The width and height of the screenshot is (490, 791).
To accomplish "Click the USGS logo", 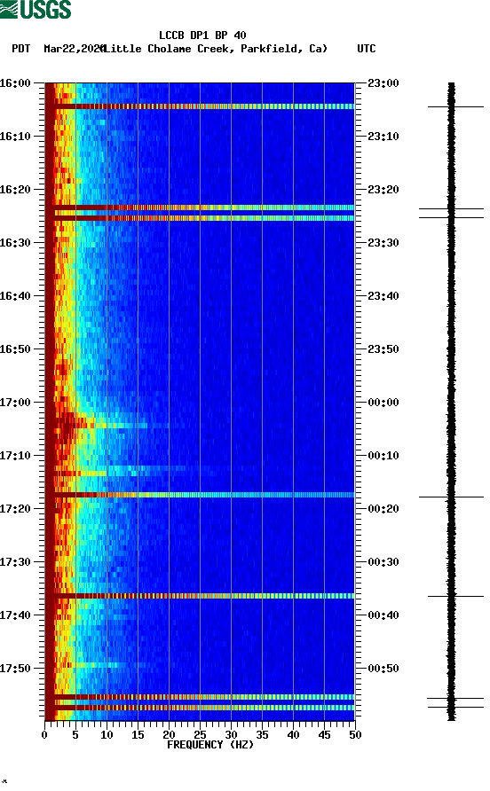I will point(36,9).
